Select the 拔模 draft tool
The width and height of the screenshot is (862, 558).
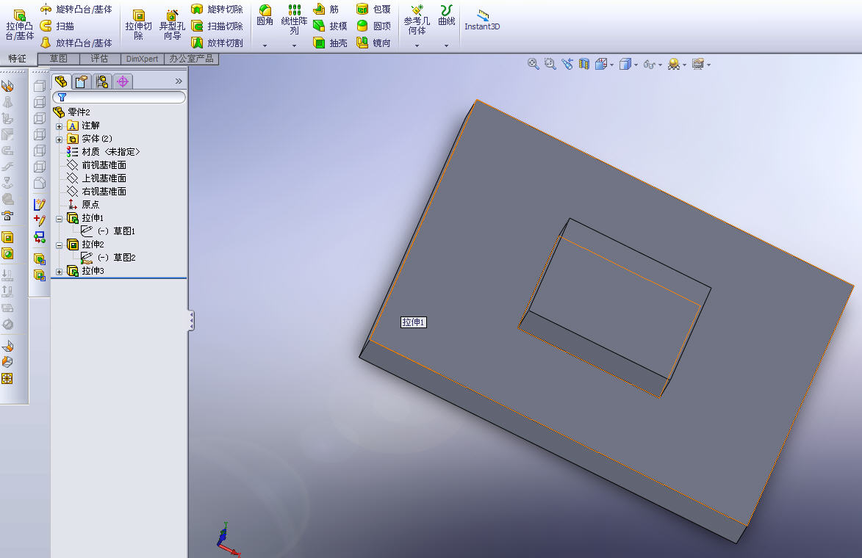click(331, 26)
